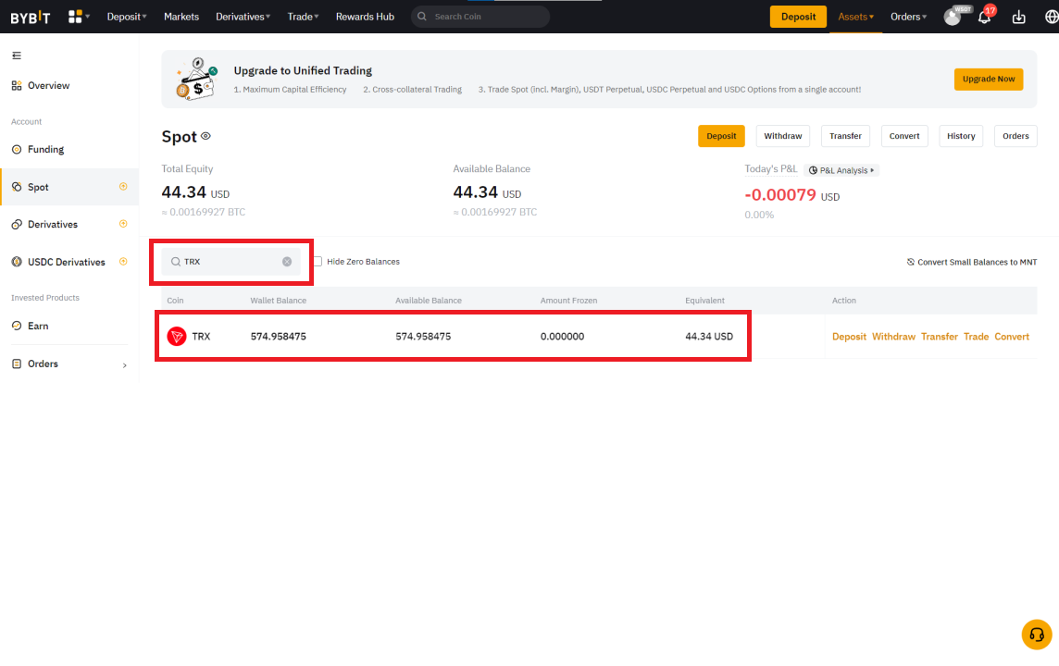Viewport: 1059px width, 666px height.
Task: Expand the top Deposit dropdown menu
Action: [126, 17]
